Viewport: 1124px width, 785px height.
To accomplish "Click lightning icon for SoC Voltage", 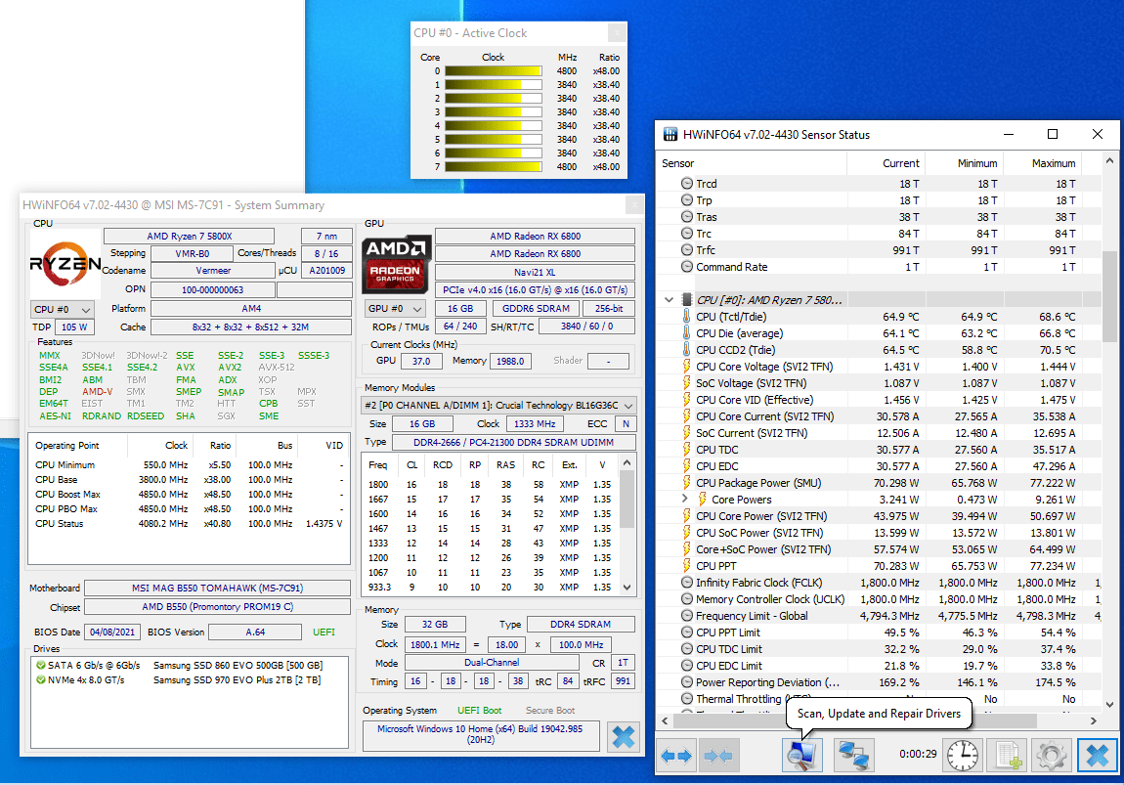I will coord(686,383).
